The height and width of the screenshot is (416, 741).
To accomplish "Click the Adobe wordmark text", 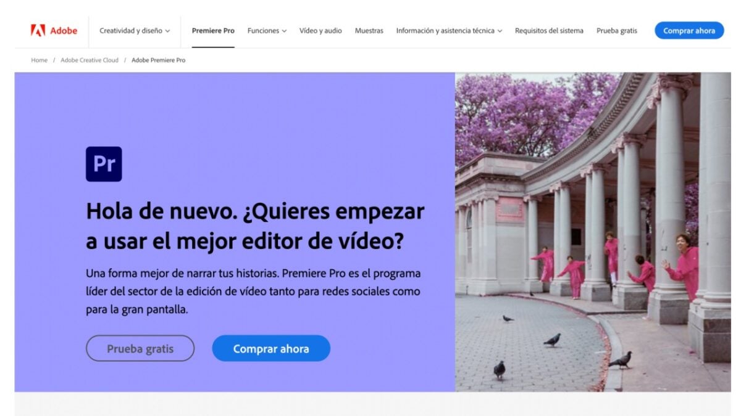I will (64, 30).
